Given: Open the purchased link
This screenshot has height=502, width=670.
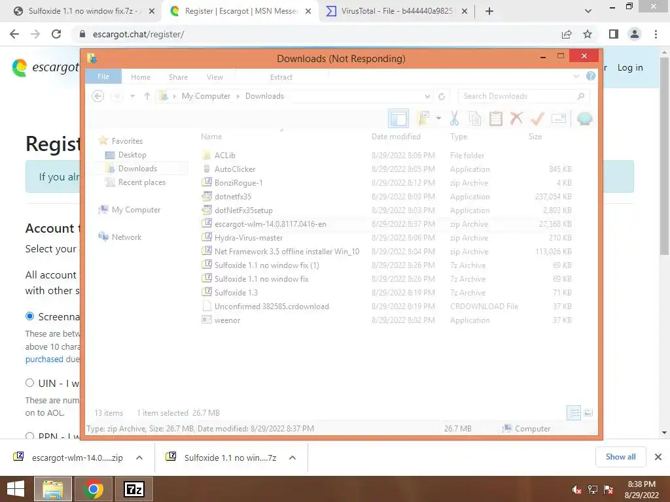Looking at the screenshot, I should (44, 359).
